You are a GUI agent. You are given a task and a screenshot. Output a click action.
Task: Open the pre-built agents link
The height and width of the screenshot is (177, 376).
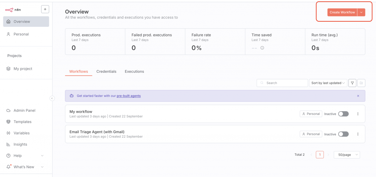coord(129,96)
